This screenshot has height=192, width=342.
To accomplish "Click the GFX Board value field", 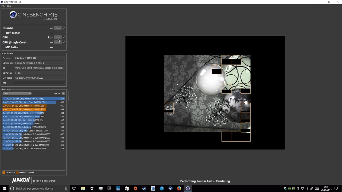I will 40,78.
